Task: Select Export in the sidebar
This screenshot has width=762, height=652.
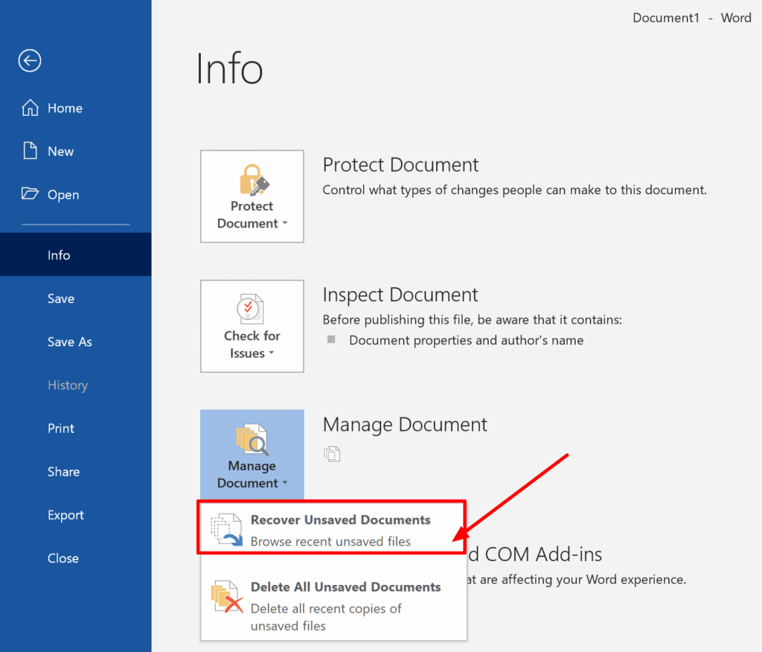Action: coord(65,515)
